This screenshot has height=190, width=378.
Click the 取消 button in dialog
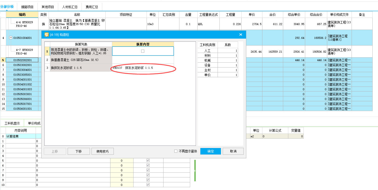[233, 151]
